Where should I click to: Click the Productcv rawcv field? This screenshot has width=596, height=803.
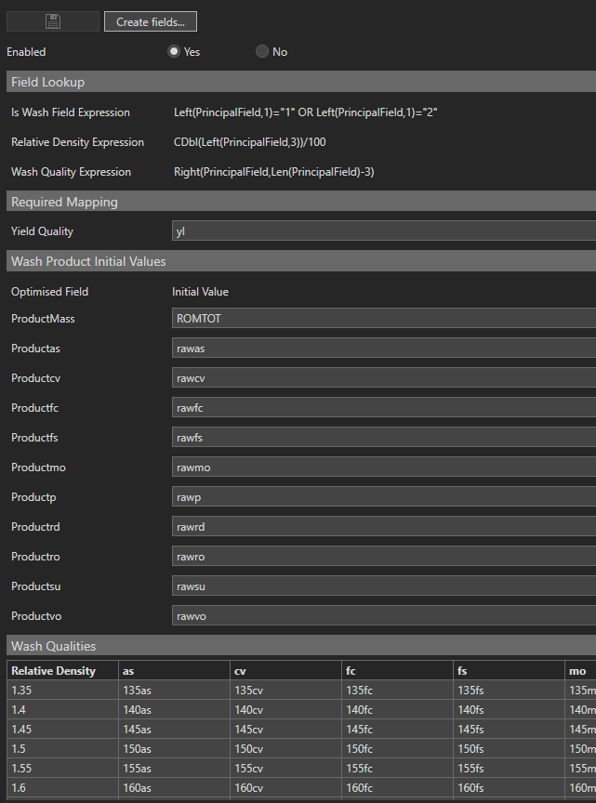click(383, 378)
